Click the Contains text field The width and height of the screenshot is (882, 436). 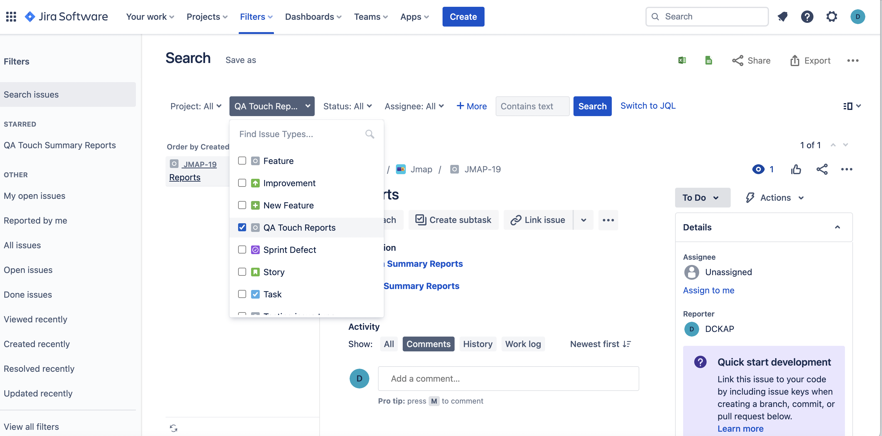tap(532, 106)
